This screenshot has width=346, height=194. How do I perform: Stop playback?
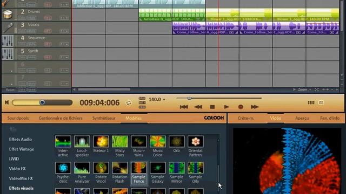(212, 107)
